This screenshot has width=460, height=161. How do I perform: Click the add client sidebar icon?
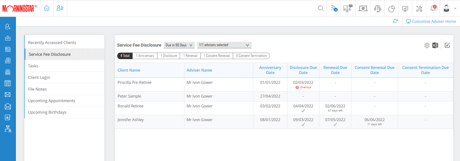8,27
